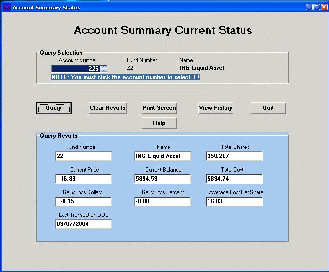Increase account number with spinner up arrow
This screenshot has width=329, height=272.
[104, 67]
